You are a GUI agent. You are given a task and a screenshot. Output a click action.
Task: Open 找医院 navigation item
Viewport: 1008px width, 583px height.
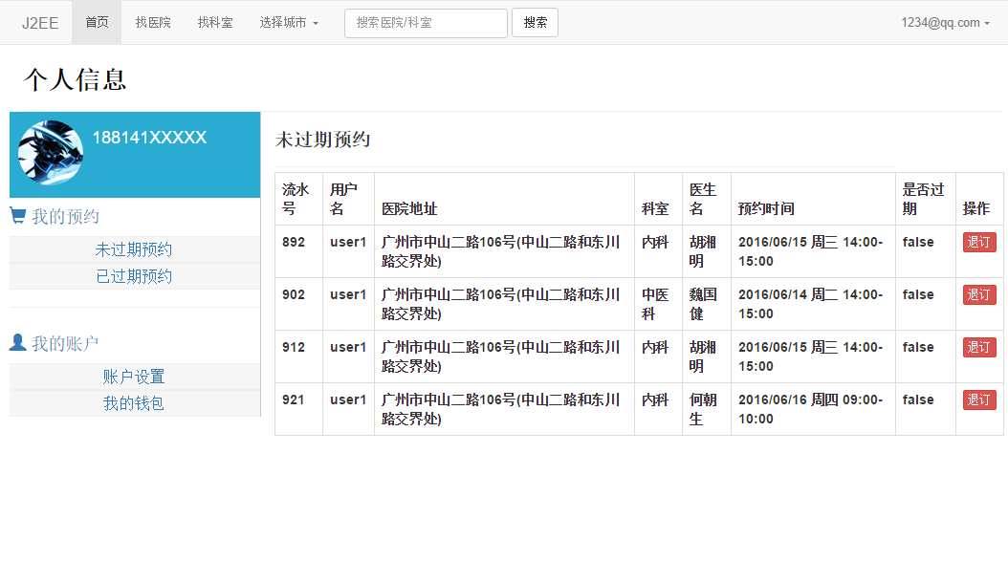point(153,22)
